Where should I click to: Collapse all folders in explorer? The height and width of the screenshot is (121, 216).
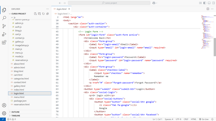pos(47,13)
